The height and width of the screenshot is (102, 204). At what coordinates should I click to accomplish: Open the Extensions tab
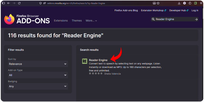click(61, 21)
